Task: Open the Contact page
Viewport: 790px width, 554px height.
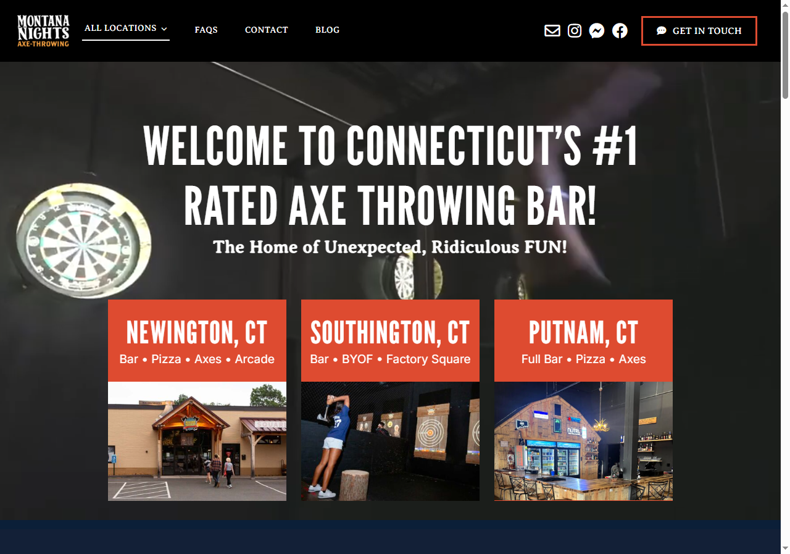Action: point(267,30)
